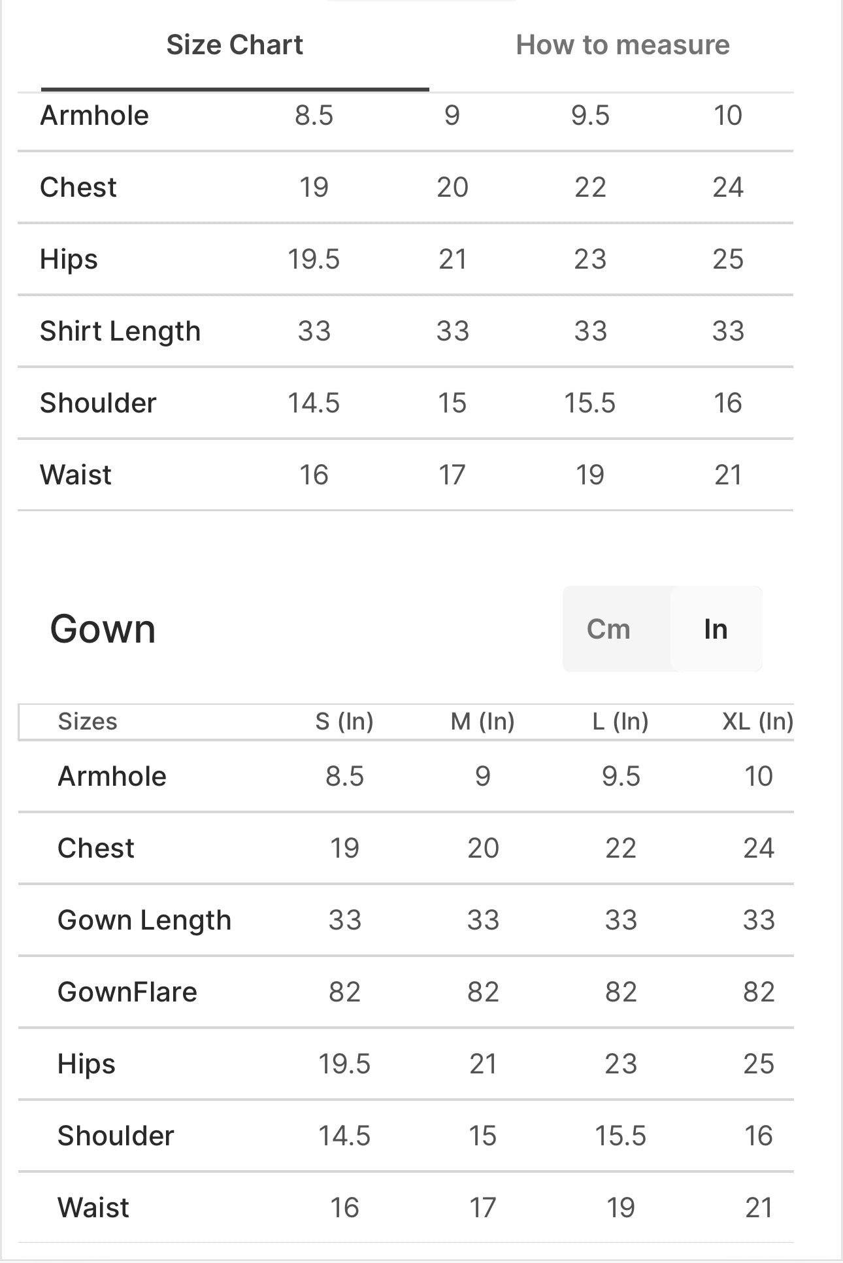Click the Sizes column header
This screenshot has width=843, height=1263.
[x=88, y=721]
